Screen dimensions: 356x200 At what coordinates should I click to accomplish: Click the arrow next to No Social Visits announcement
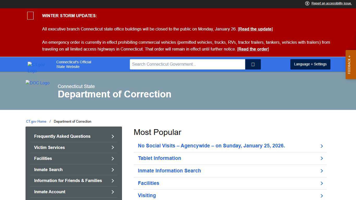point(322,146)
